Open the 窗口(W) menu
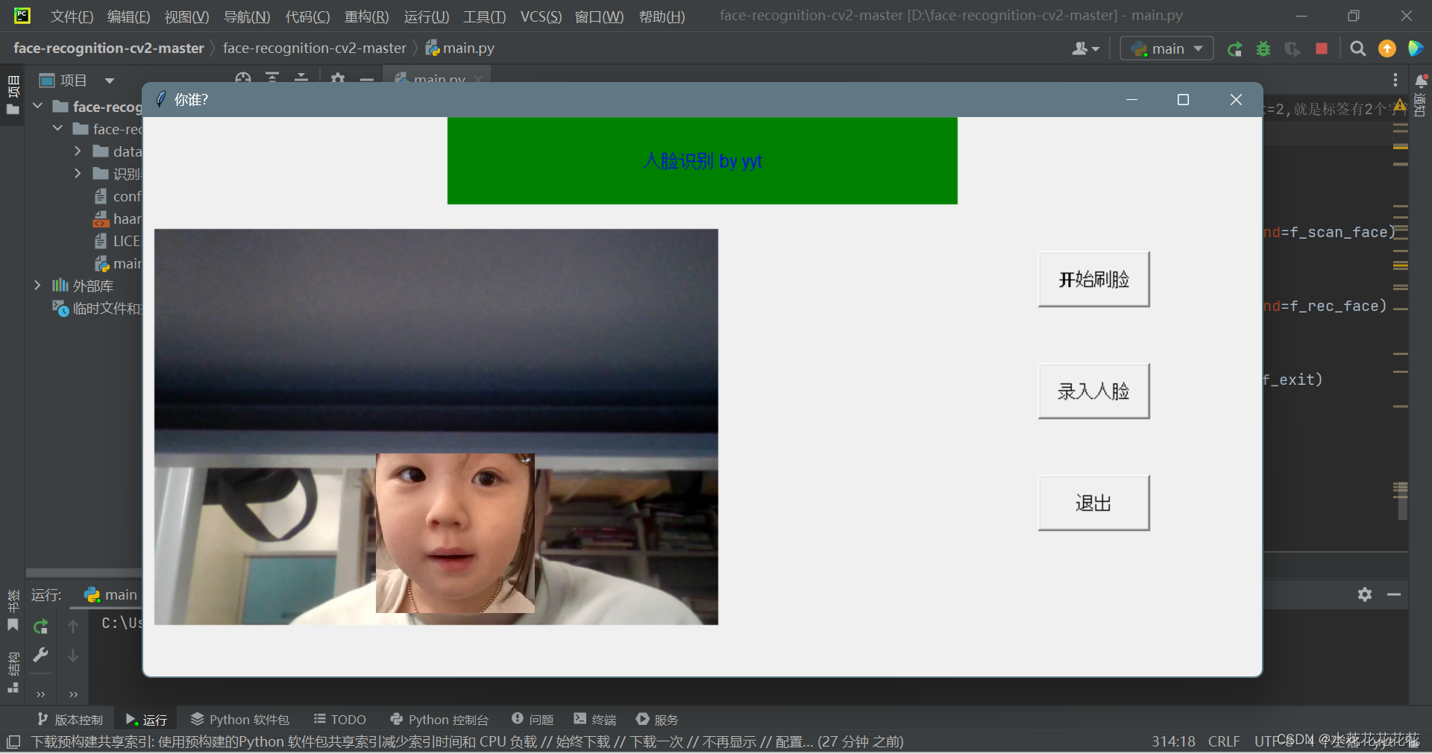This screenshot has width=1432, height=754. point(599,16)
